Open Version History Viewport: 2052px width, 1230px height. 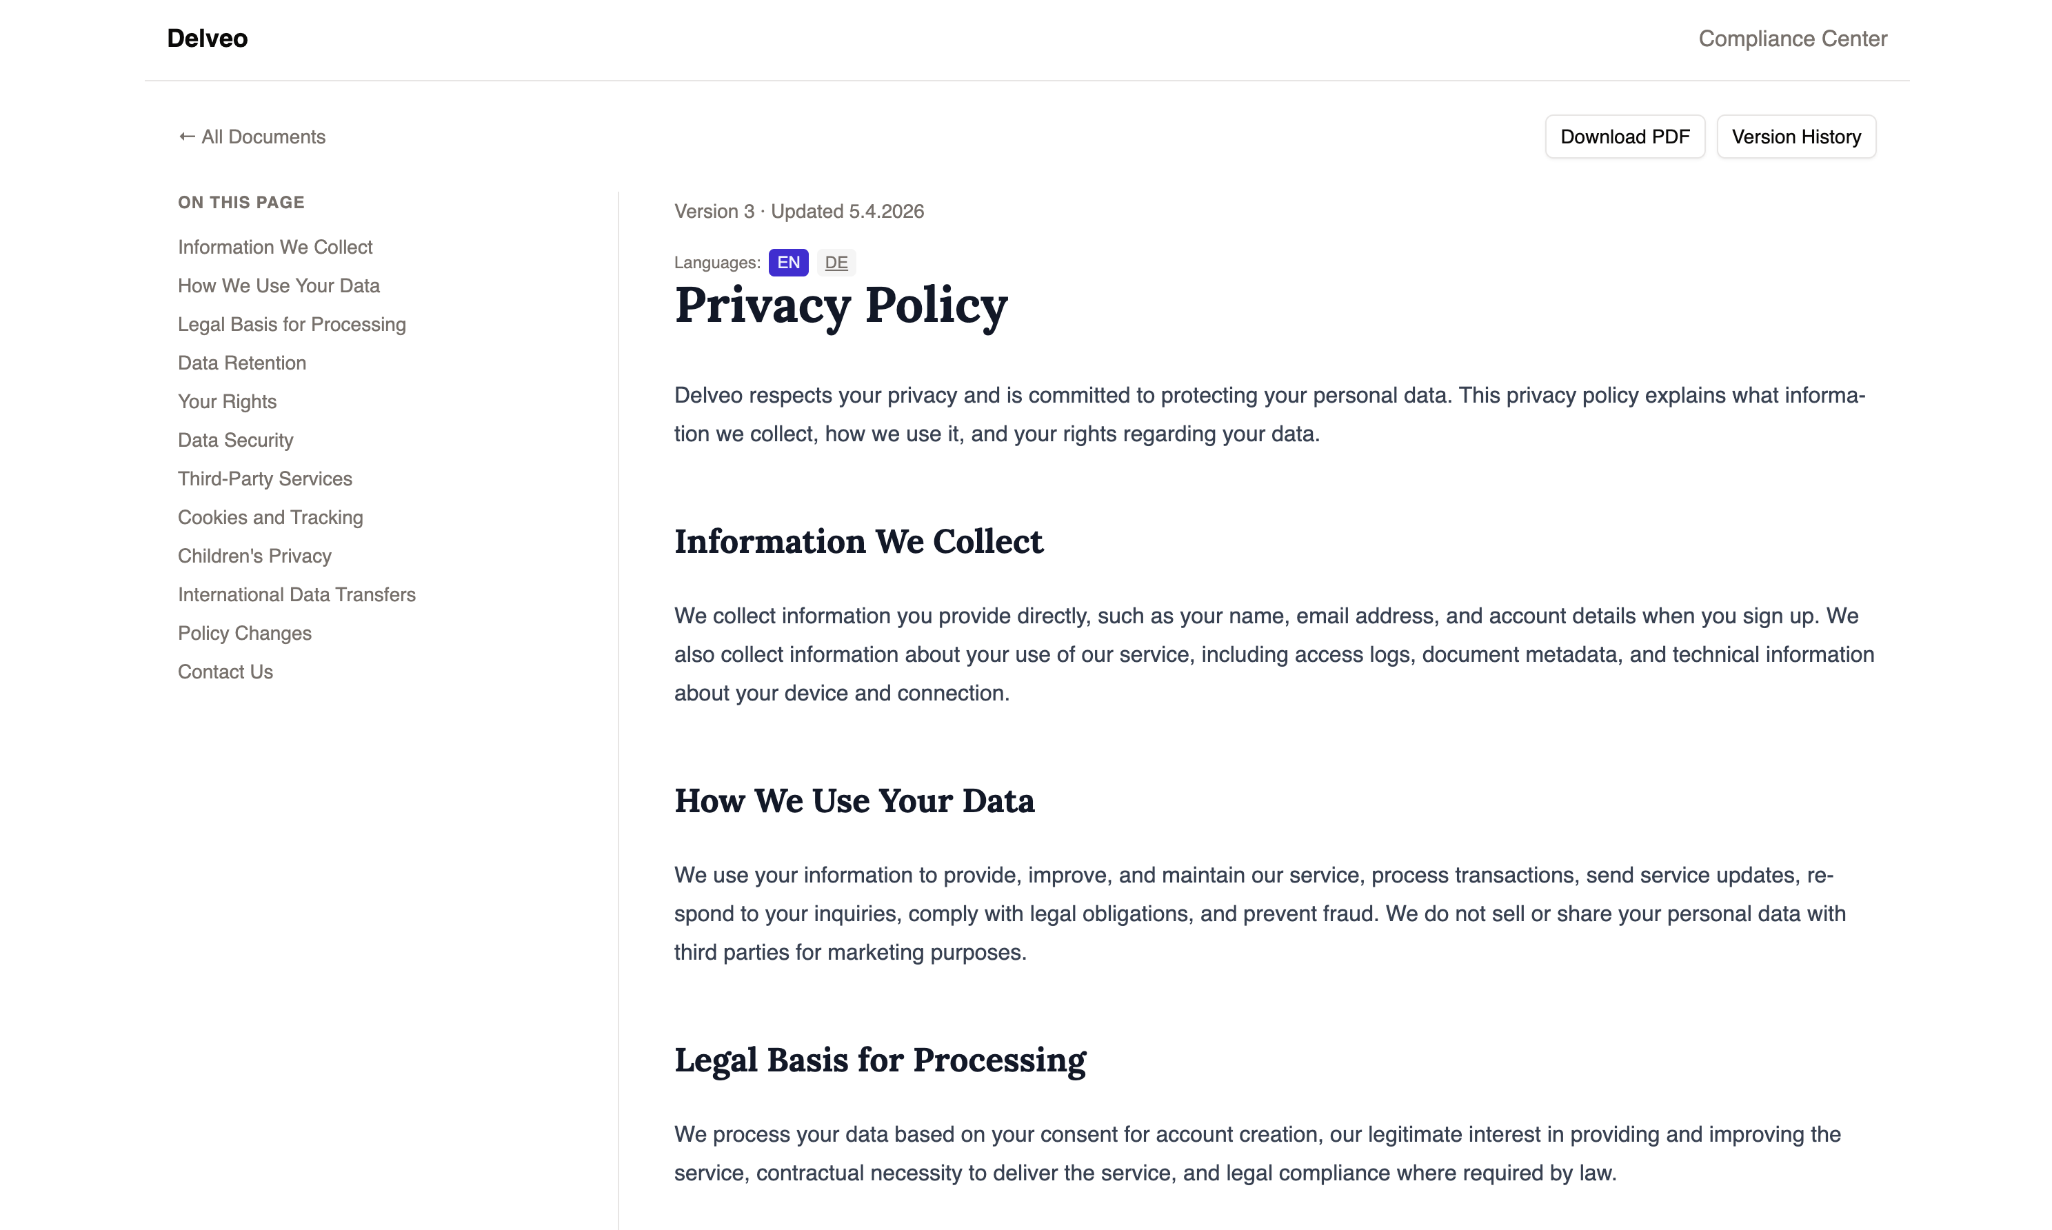[1796, 137]
